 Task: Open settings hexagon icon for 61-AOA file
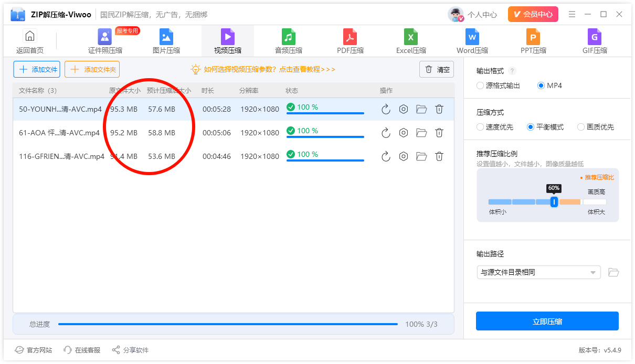pos(404,133)
